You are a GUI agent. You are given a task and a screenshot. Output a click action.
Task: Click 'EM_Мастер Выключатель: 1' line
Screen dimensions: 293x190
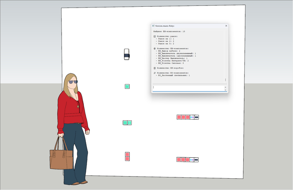tap(172, 58)
